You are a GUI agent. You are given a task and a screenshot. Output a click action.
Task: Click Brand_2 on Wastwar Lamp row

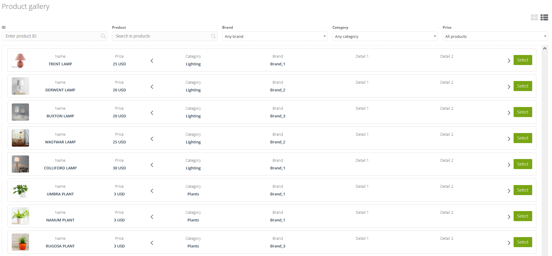click(278, 142)
